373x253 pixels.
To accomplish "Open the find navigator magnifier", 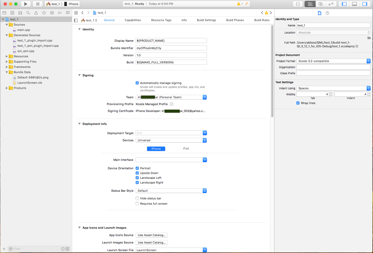I will click(28, 13).
